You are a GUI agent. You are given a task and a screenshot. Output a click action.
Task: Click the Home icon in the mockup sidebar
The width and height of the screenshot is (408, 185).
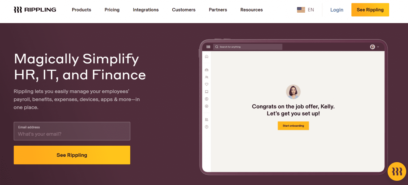click(207, 57)
